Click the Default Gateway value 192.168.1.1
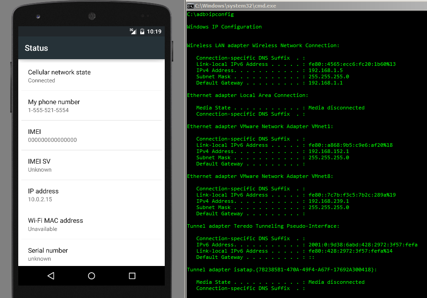Viewport: 427px width, 298px height. tap(325, 83)
